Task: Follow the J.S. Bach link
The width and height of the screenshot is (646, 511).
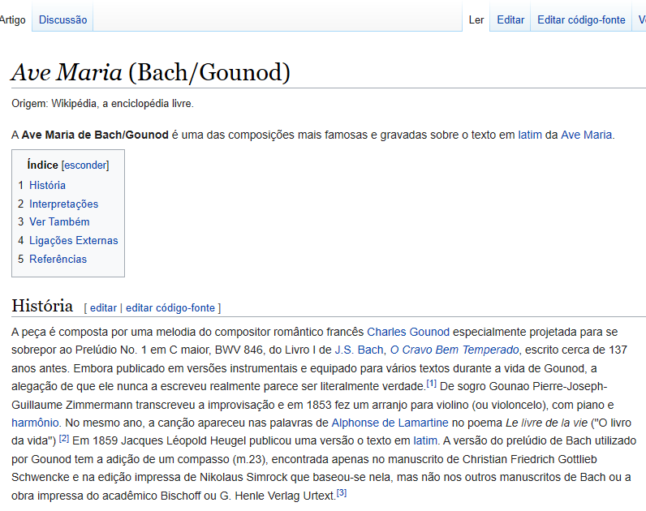Action: (358, 350)
